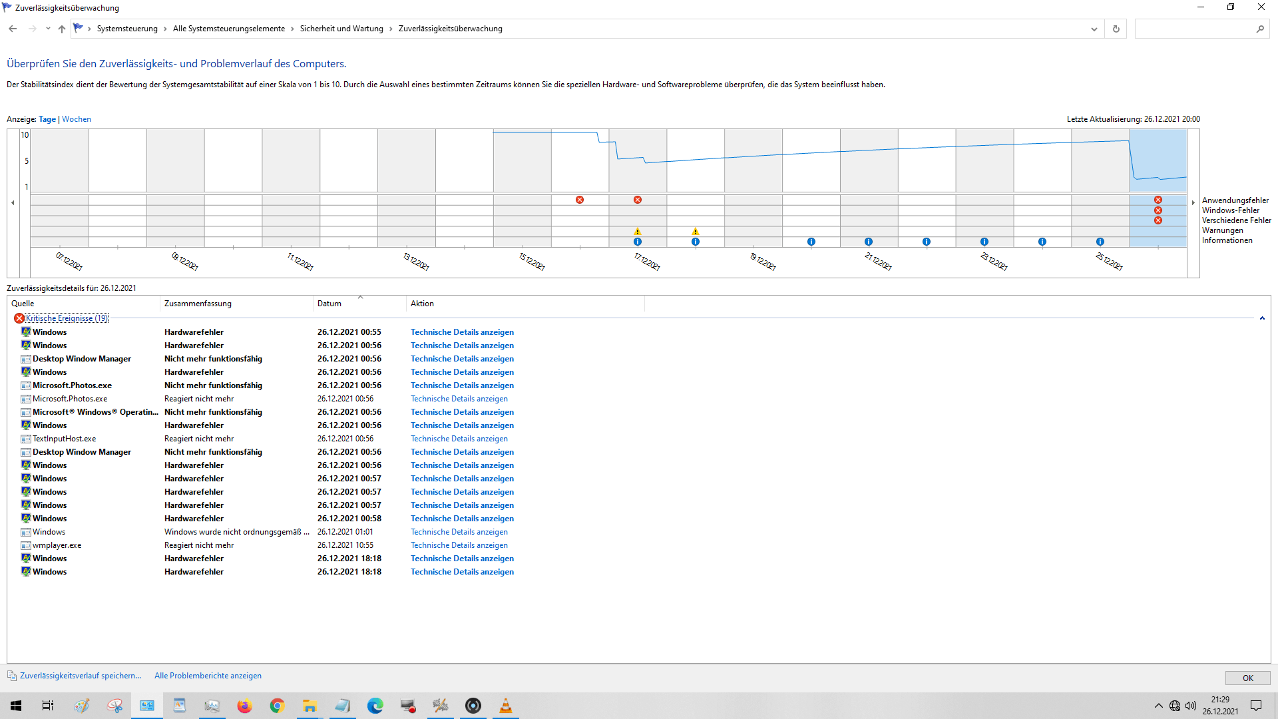Open the address bar history dropdown
Screen dimensions: 1278x719
pyautogui.click(x=1094, y=29)
